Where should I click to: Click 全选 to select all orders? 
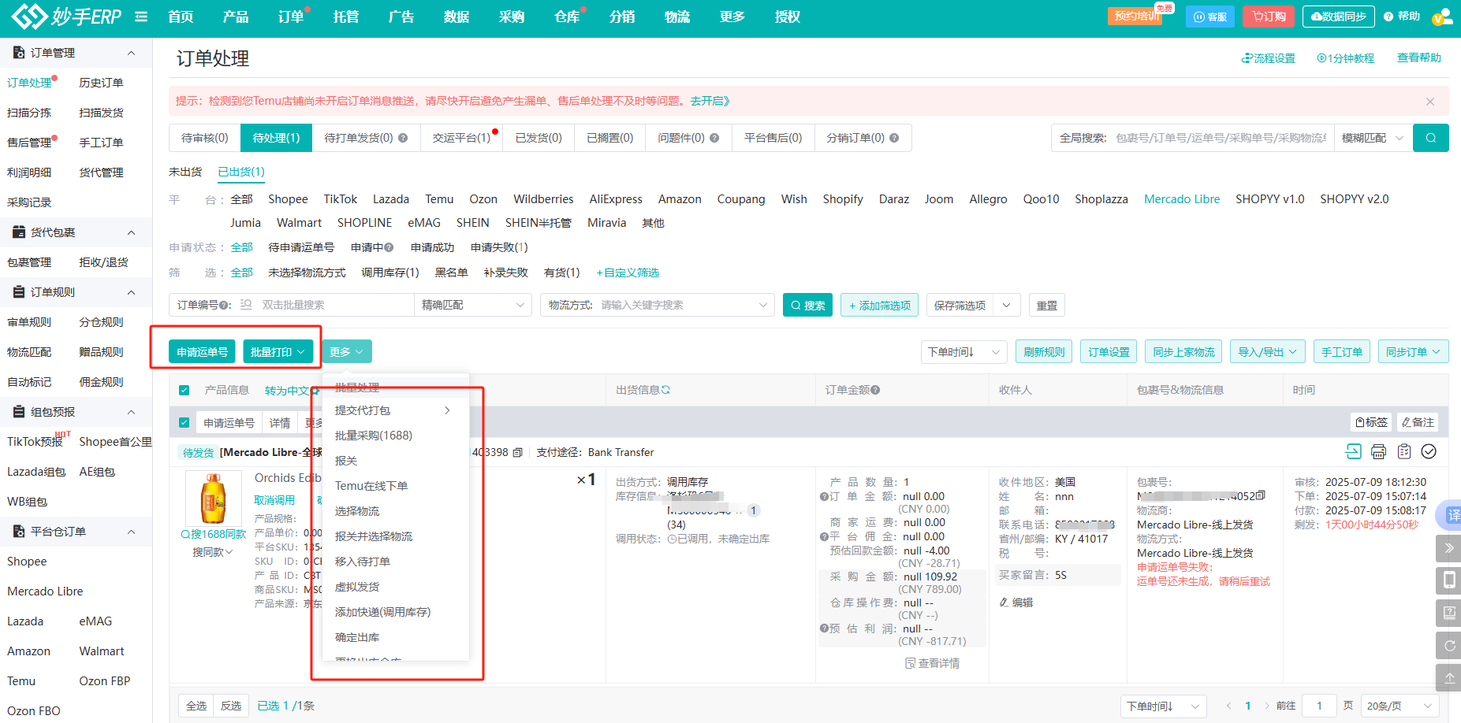pyautogui.click(x=196, y=706)
